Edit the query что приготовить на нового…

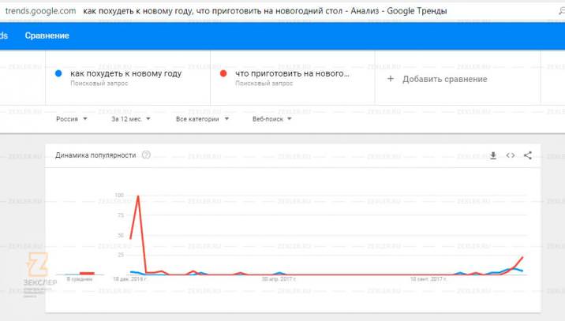(292, 73)
